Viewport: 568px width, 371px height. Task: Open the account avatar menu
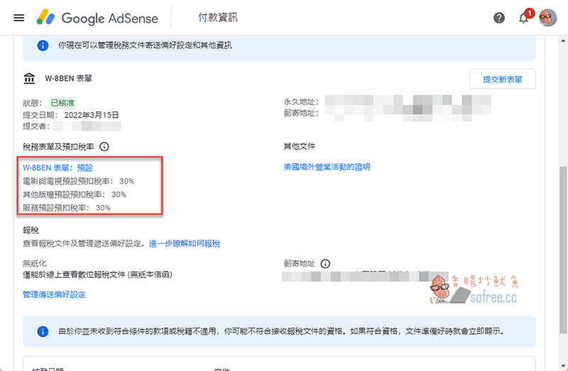pos(547,18)
